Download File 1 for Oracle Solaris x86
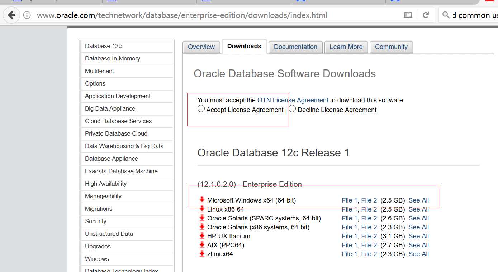Screen dimensions: 498x272 pyautogui.click(x=350, y=227)
